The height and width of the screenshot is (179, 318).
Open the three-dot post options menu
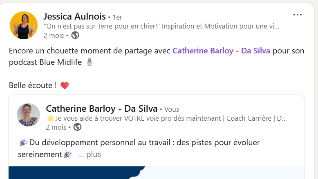coord(297,15)
